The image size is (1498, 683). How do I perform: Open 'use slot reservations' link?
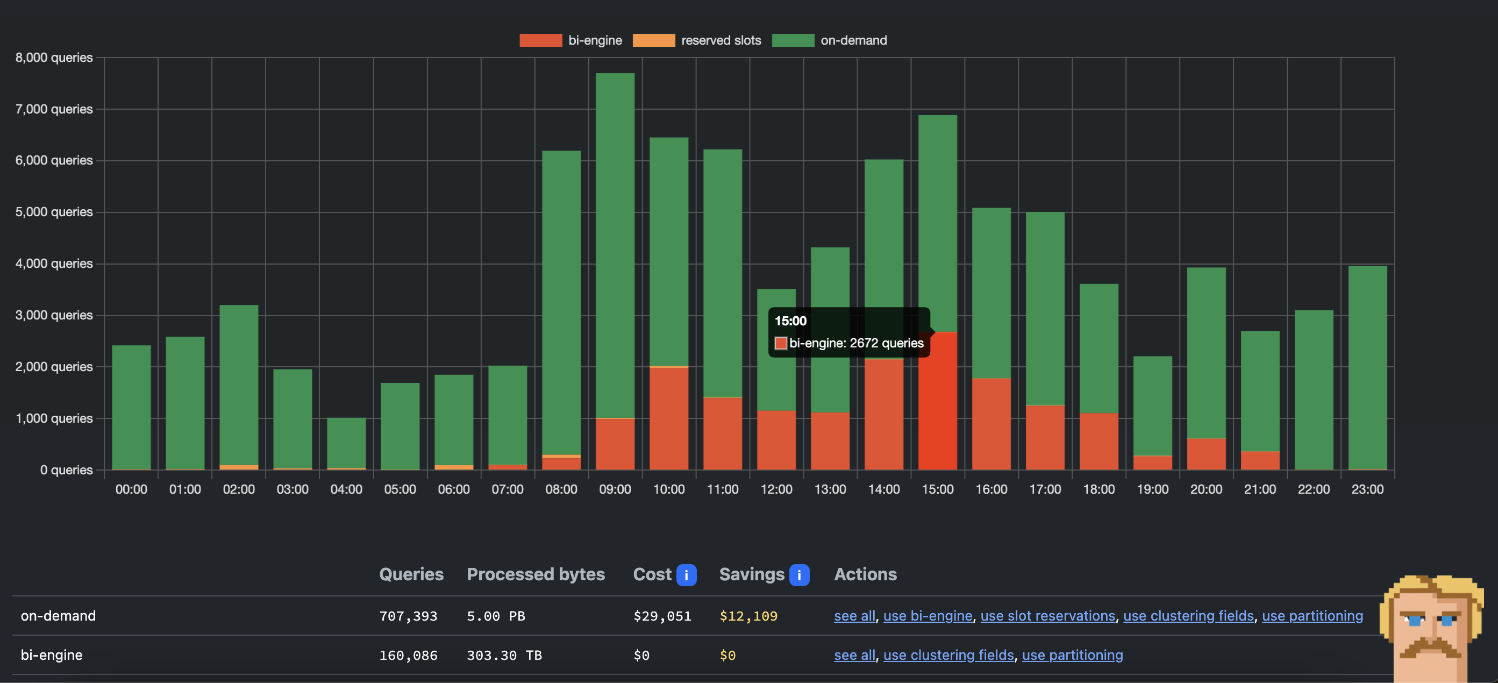click(x=1047, y=616)
